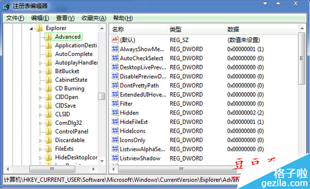The height and width of the screenshot is (189, 310).
Task: Click the DWORD icon for DesktopLivePreview
Action: coord(115,67)
